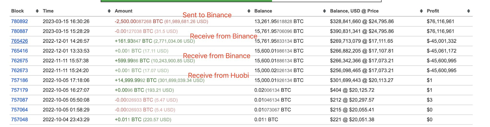Viewport: 490px width, 127px height.
Task: Click the Balance column header text
Action: (x=263, y=11)
